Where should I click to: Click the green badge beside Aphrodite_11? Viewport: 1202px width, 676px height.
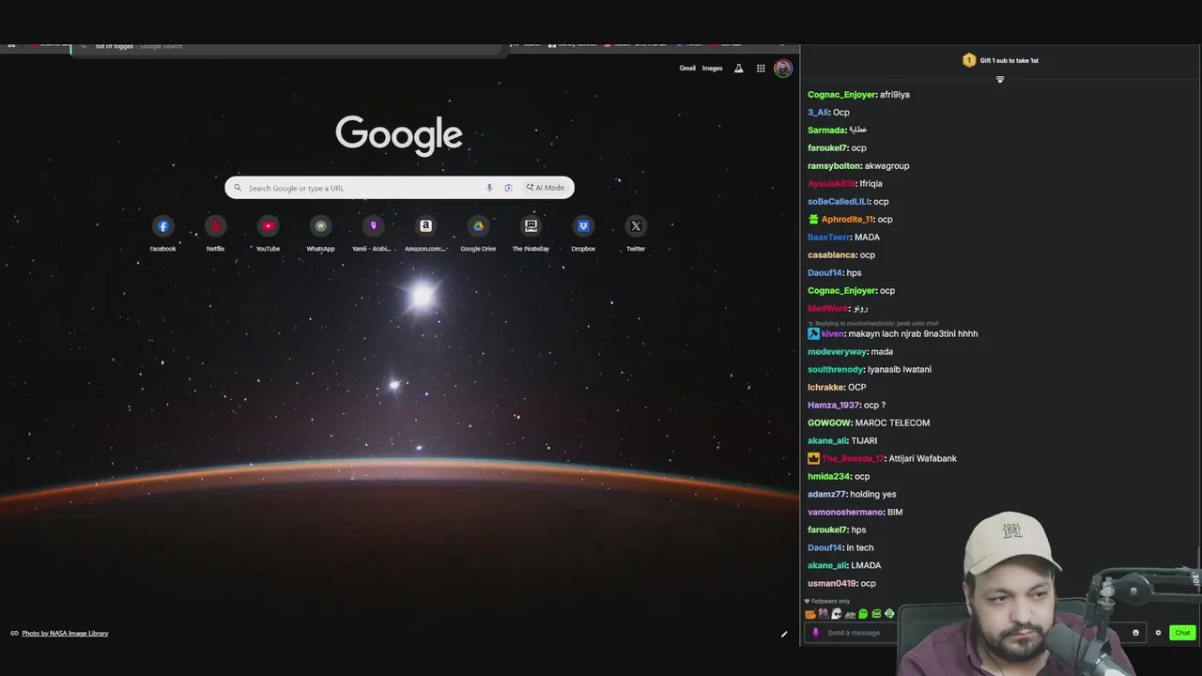[813, 219]
